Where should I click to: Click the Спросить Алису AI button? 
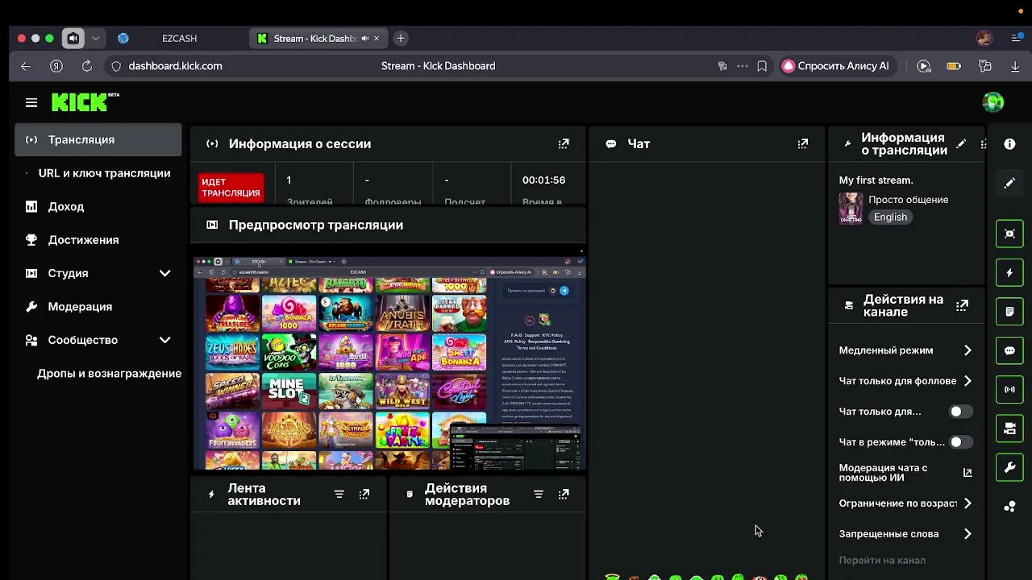coord(836,66)
